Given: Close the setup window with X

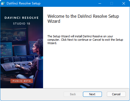Looking at the screenshot, I should 124,3.
